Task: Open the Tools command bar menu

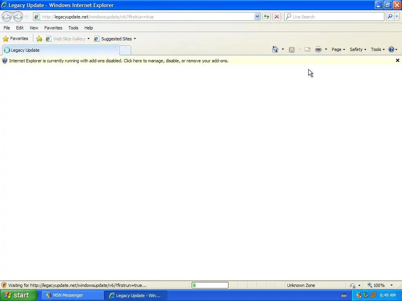Action: pyautogui.click(x=378, y=49)
